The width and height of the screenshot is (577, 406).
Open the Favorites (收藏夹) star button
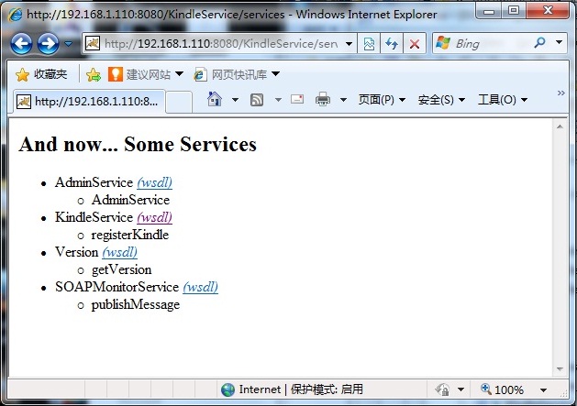click(x=41, y=74)
